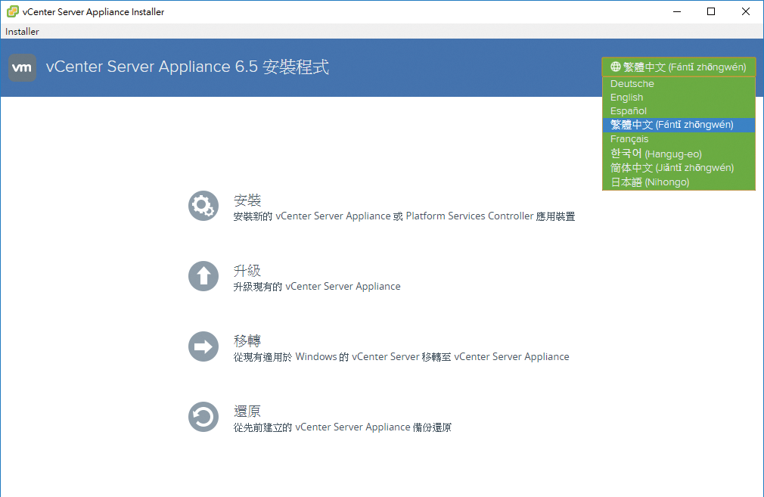Screen dimensions: 764x497
Task: Click the 升級 heading link
Action: (x=247, y=270)
